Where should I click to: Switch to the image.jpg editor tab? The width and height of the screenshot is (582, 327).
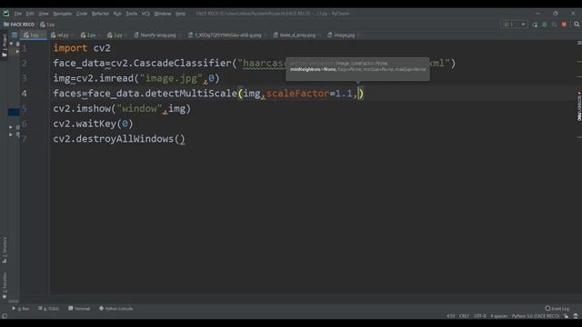(344, 35)
